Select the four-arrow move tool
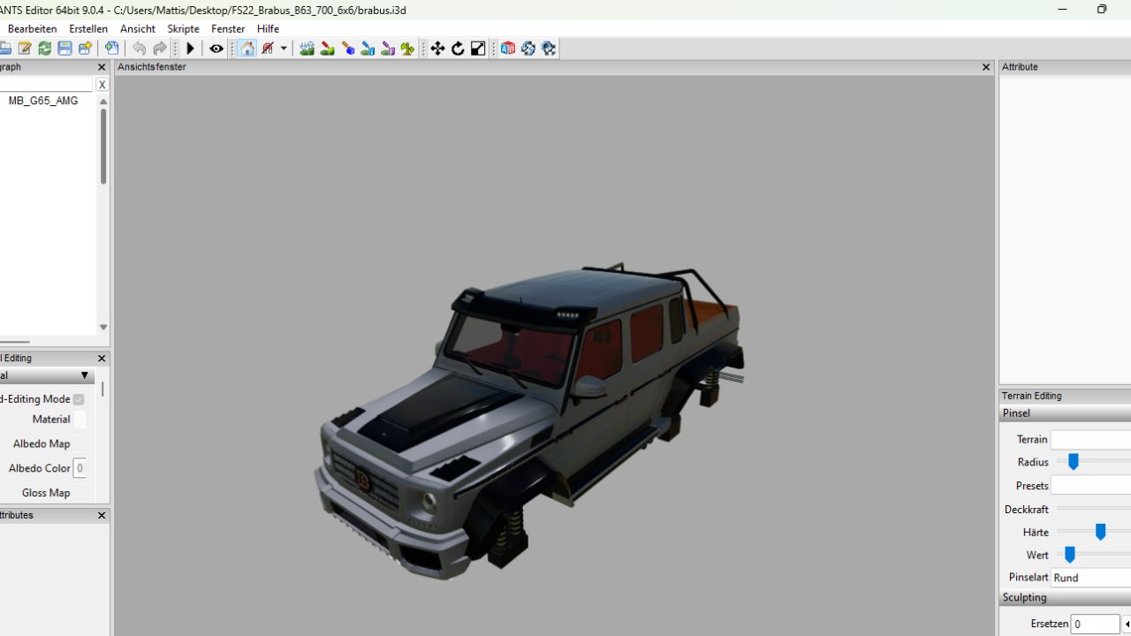This screenshot has width=1131, height=636. (x=437, y=49)
